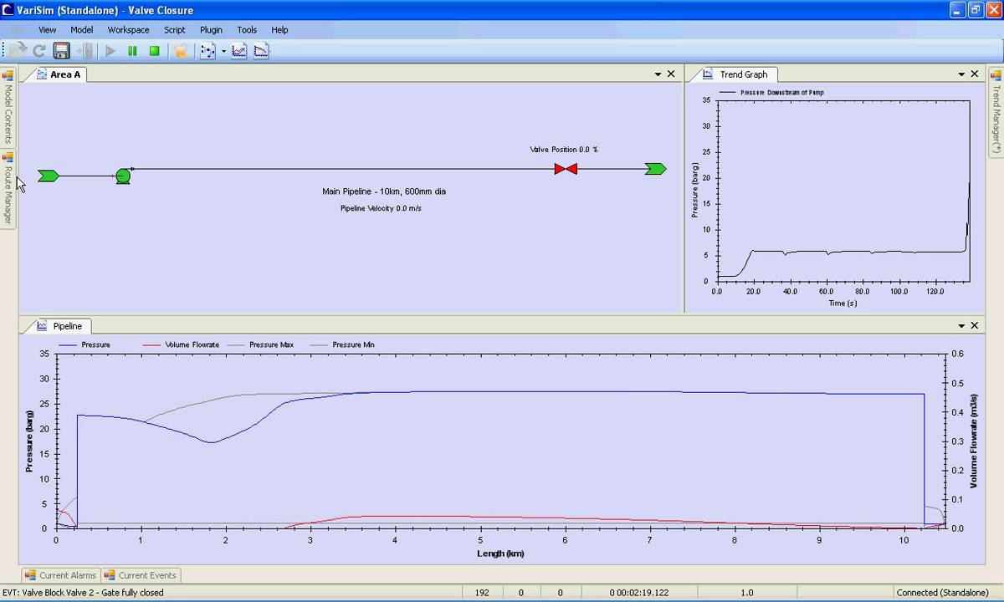This screenshot has height=602, width=1004.
Task: Click the Open model toolbar icon
Action: click(x=18, y=51)
